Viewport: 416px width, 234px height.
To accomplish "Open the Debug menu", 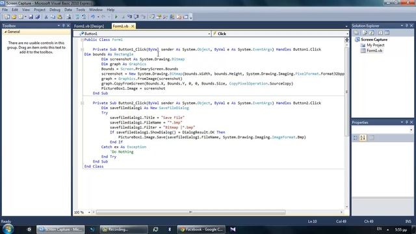I will 55,10.
